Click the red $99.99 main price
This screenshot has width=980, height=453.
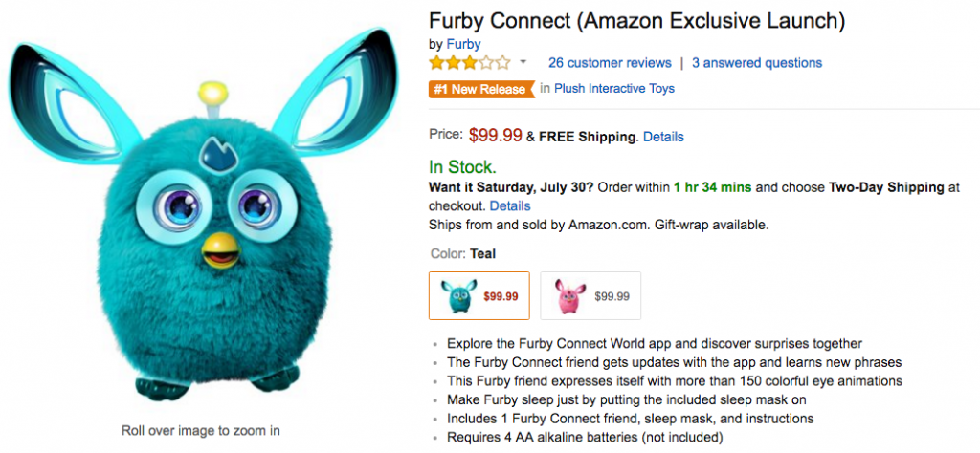[x=495, y=136]
